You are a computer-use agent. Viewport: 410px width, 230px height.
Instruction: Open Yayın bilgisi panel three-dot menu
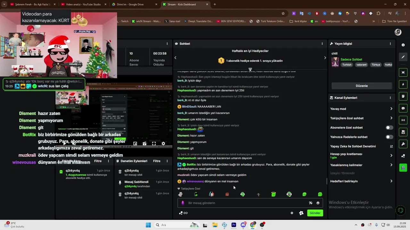click(390, 44)
